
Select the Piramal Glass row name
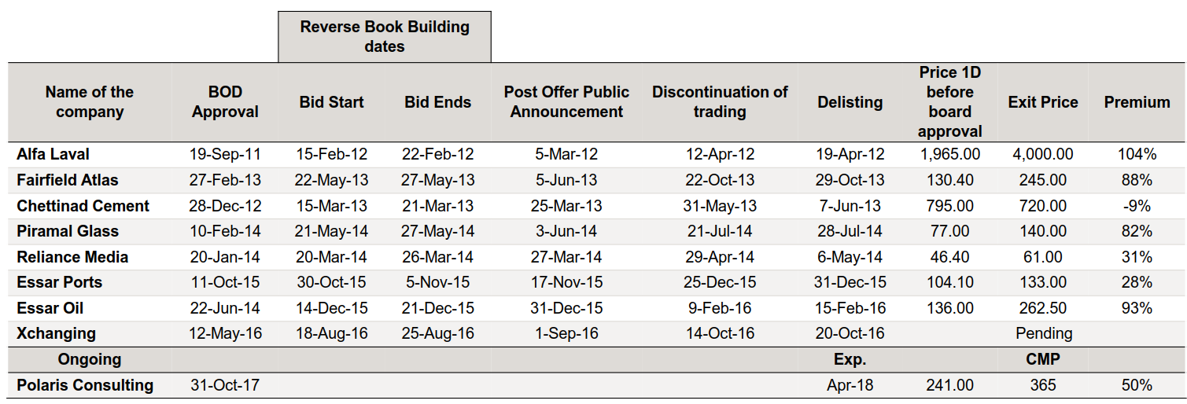coord(68,231)
